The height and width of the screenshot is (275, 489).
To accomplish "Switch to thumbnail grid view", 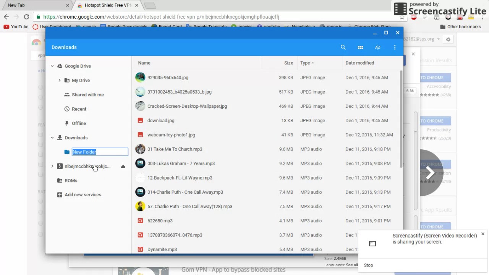I will coord(360,47).
